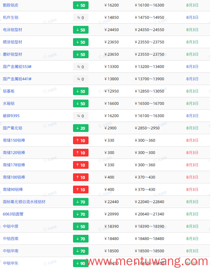This screenshot has width=211, height=271.
Task: Select the range ¥20640~21340
Action: [x=149, y=214]
